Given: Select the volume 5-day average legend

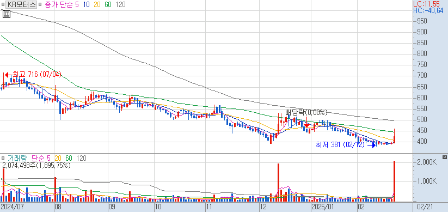Looking at the screenshot, I should point(48,158).
